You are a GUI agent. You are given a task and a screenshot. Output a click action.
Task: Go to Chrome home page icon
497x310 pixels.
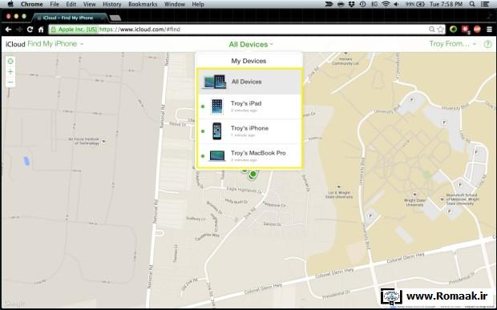coord(41,30)
